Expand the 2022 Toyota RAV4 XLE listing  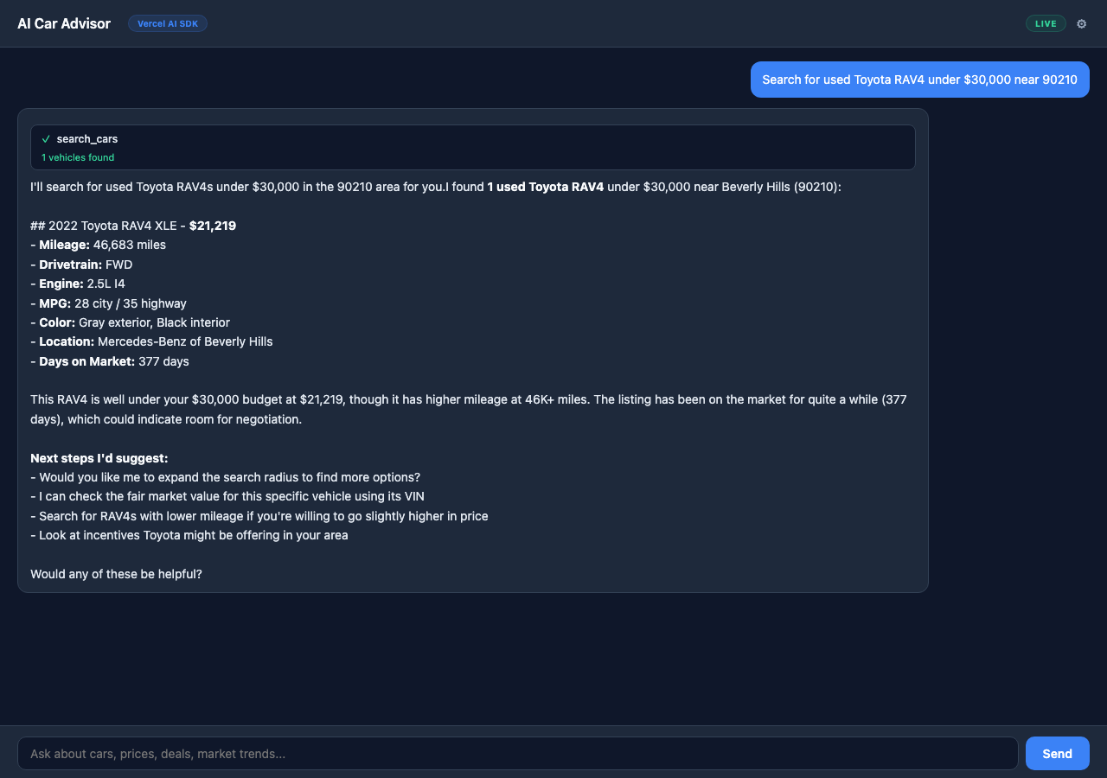(133, 226)
